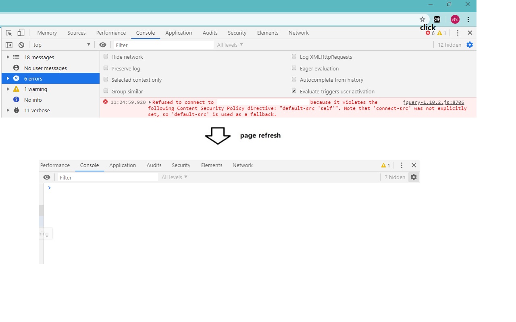516x322 pixels.
Task: Open the top frame context dropdown
Action: (61, 45)
